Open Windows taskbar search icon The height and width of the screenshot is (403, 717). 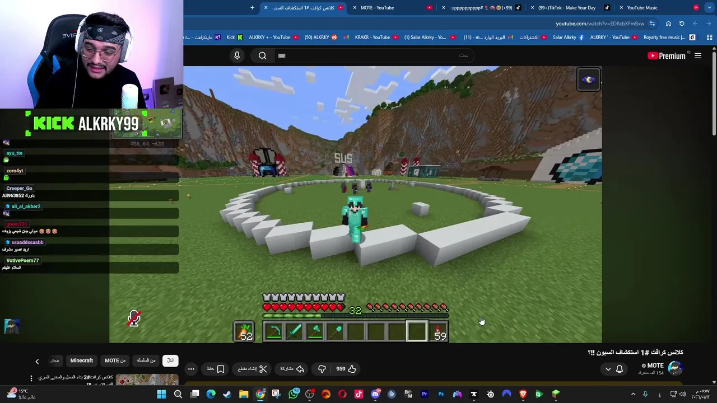click(178, 395)
